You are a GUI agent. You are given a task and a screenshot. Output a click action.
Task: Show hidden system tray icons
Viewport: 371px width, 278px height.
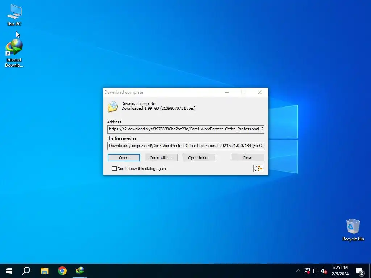pyautogui.click(x=298, y=271)
